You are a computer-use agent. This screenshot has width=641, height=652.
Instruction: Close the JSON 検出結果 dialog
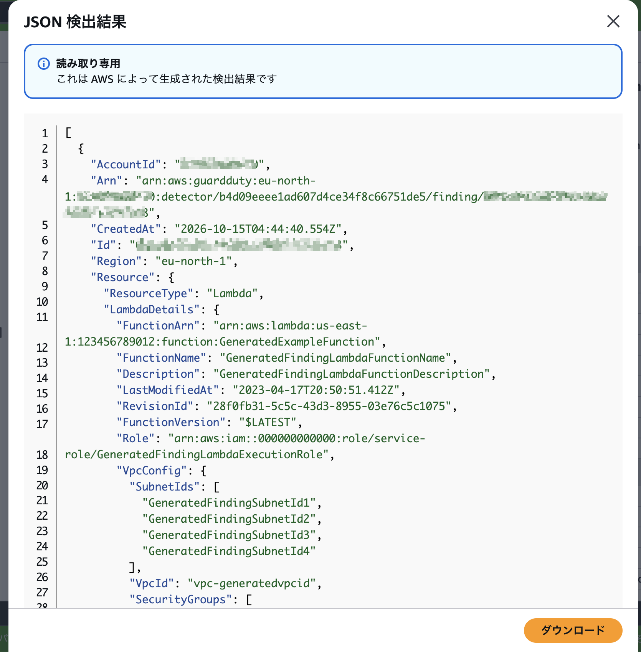click(x=613, y=21)
